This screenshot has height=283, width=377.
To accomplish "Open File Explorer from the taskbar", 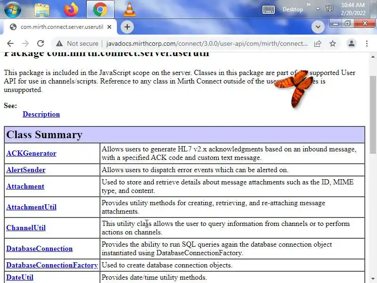I will [x=42, y=9].
